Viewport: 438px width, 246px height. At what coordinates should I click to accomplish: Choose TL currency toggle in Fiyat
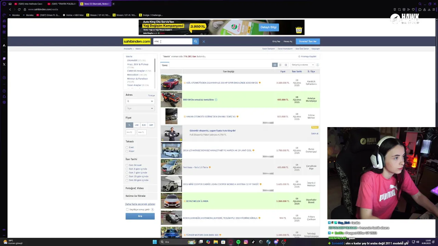tap(129, 125)
